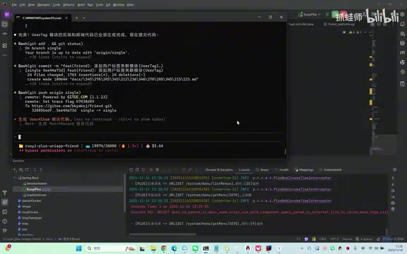Expand all services tree nodes

(35, 169)
